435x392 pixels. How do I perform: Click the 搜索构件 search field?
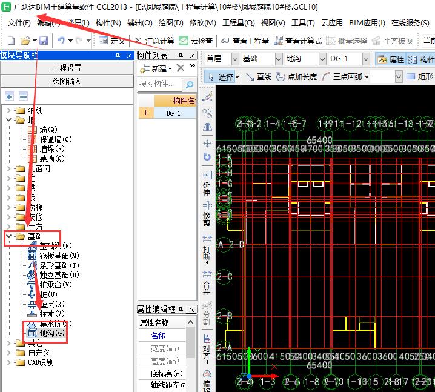coord(160,85)
